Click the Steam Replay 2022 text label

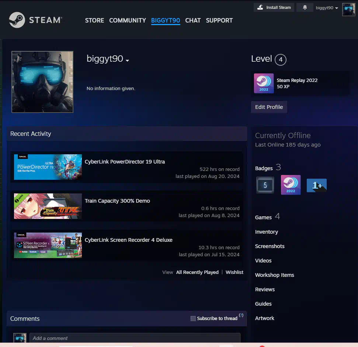tap(297, 80)
